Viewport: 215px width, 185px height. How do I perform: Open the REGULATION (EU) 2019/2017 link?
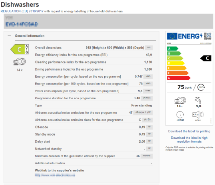pyautogui.click(x=22, y=11)
